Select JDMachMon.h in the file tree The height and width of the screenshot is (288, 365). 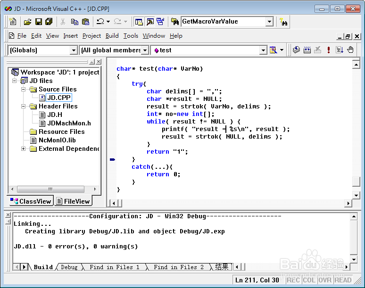coord(69,123)
